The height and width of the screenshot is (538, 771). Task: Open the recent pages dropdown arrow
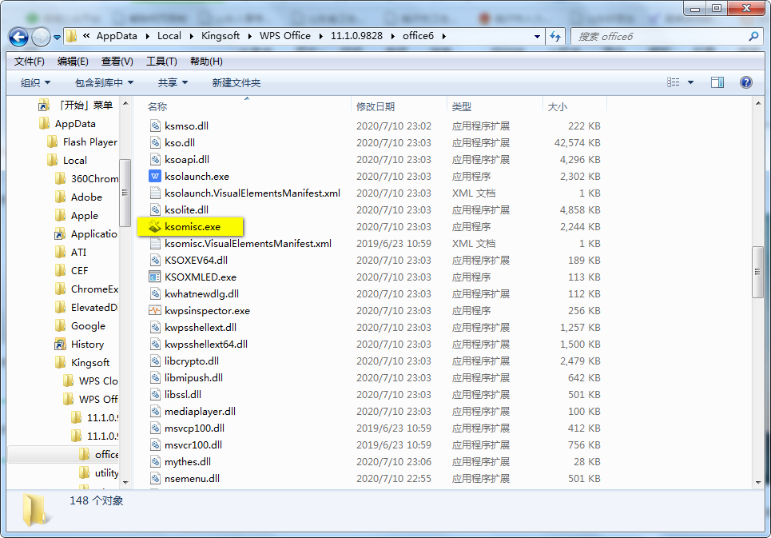[57, 38]
